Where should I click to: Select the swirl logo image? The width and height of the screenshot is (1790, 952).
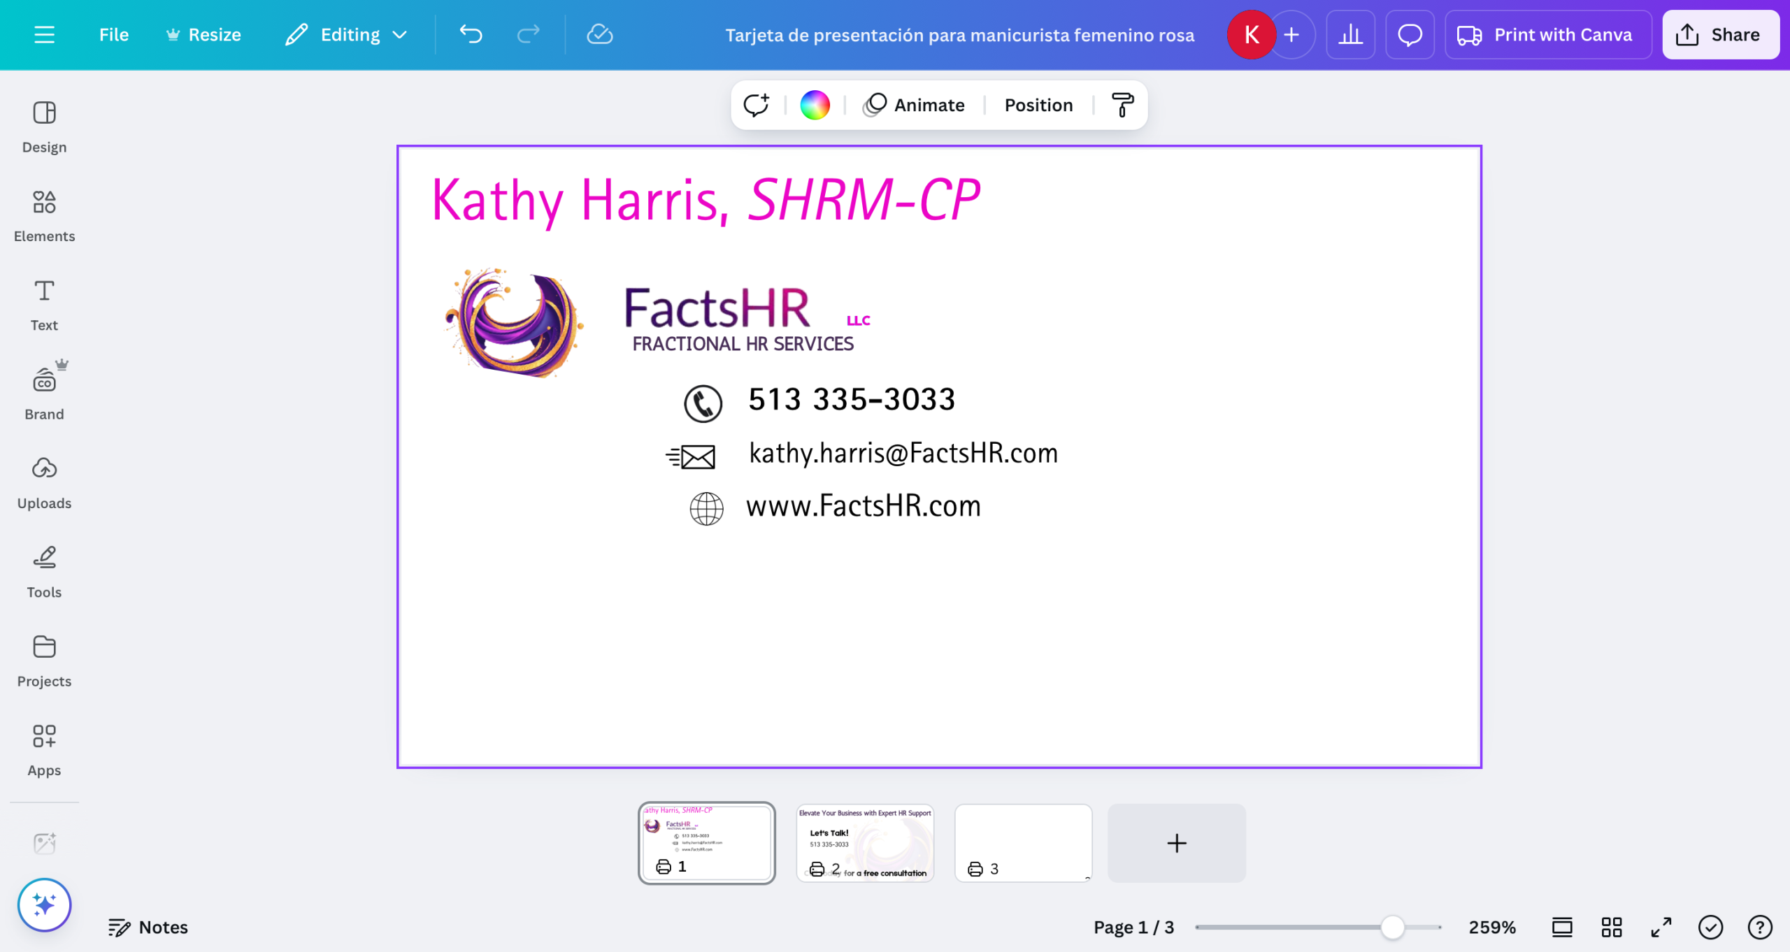click(x=515, y=322)
